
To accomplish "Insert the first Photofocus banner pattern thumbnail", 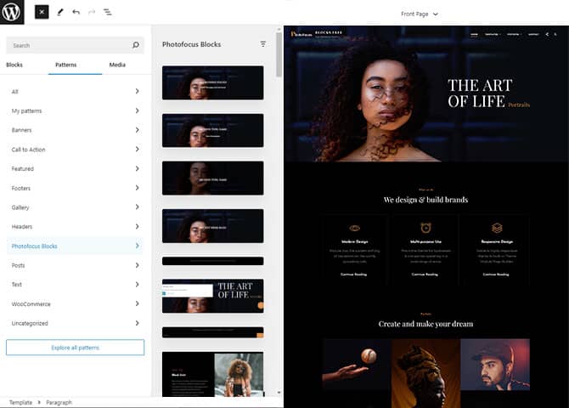I will click(212, 82).
